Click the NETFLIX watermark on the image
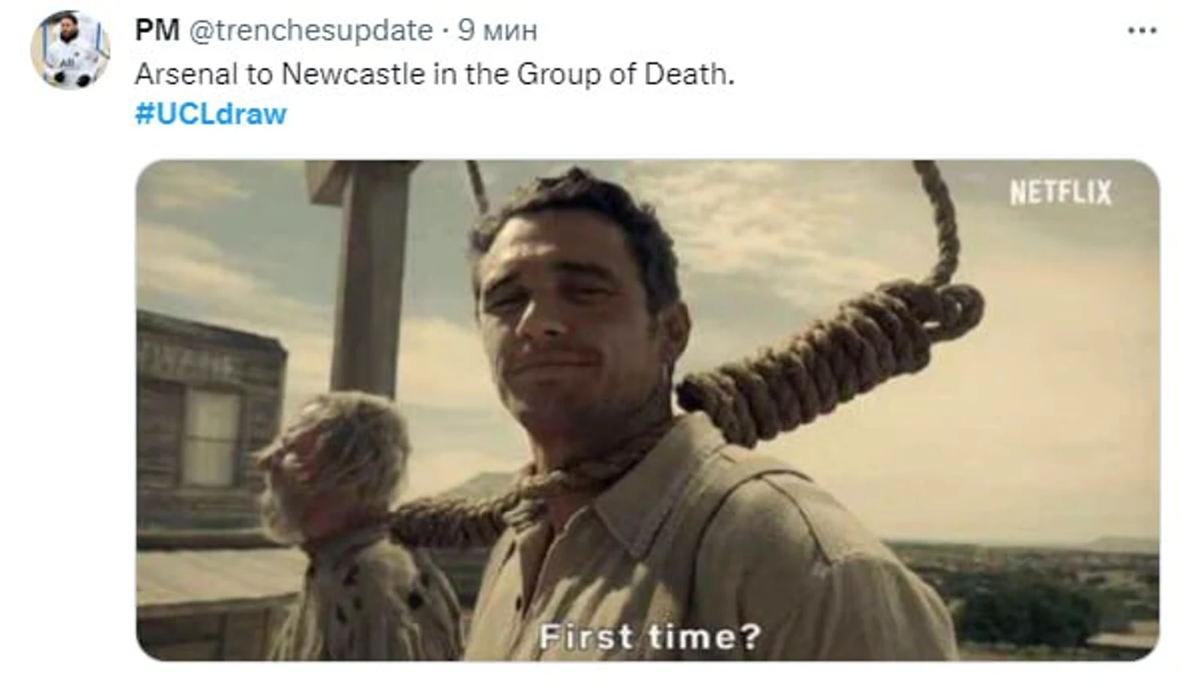Viewport: 1181px width, 687px height. pos(1060,192)
